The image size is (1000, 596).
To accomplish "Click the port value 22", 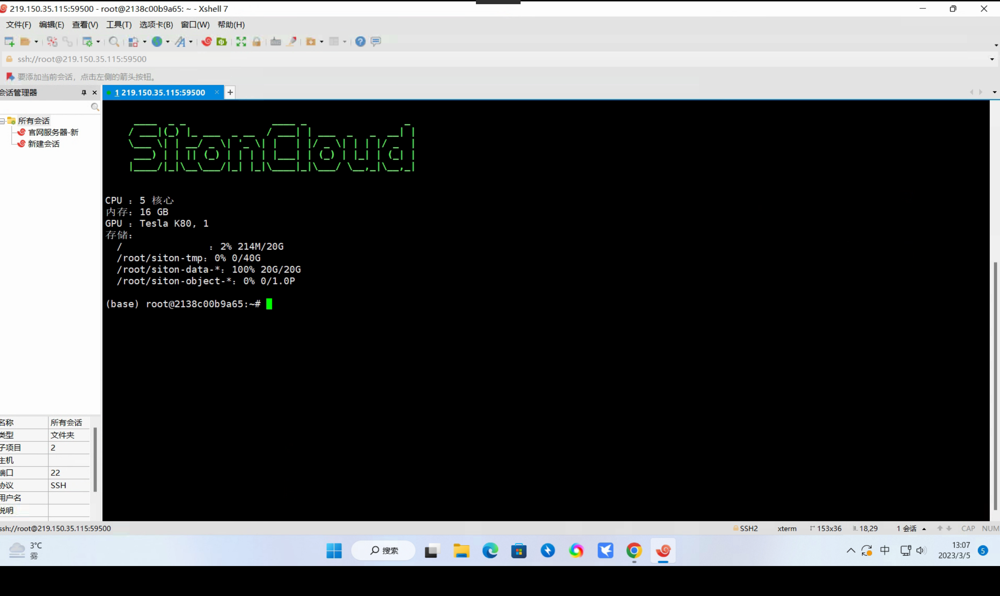I will point(55,473).
